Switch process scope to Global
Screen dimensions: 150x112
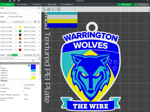click(x=9, y=55)
